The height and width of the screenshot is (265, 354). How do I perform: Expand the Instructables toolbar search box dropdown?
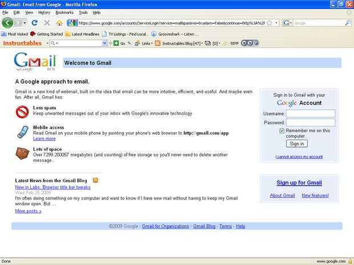104,43
